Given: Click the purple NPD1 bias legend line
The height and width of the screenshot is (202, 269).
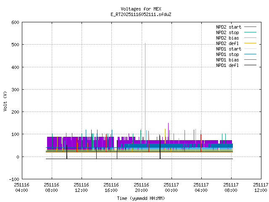Looking at the screenshot, I should point(248,60).
